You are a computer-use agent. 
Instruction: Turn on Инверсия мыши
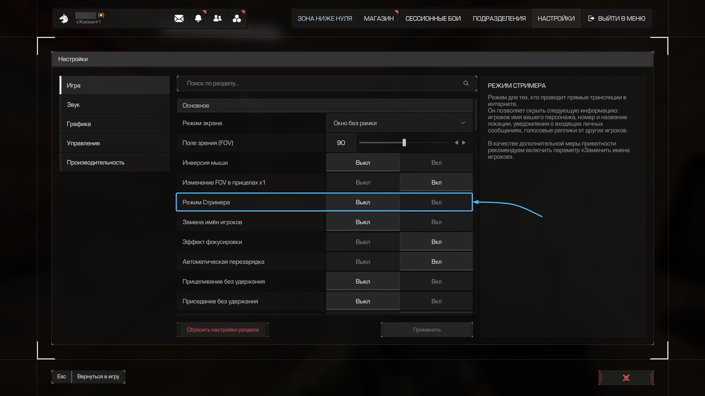pyautogui.click(x=436, y=163)
